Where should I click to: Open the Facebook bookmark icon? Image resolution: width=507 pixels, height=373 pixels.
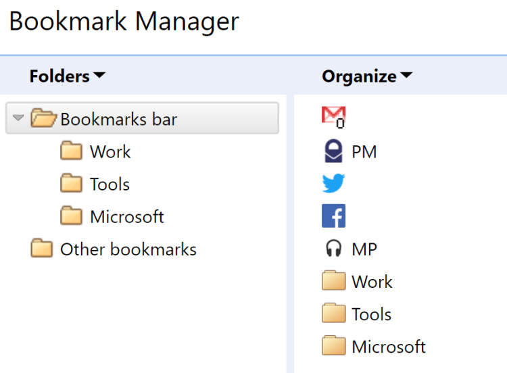333,216
